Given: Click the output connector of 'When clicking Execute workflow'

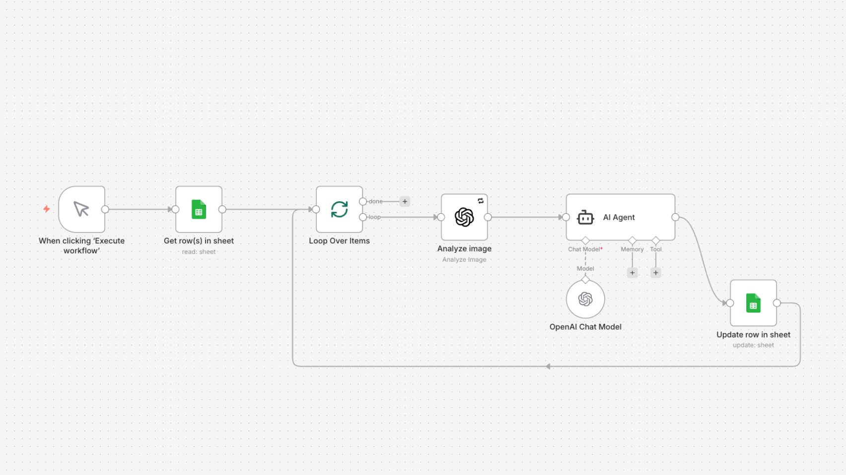Looking at the screenshot, I should coord(104,210).
